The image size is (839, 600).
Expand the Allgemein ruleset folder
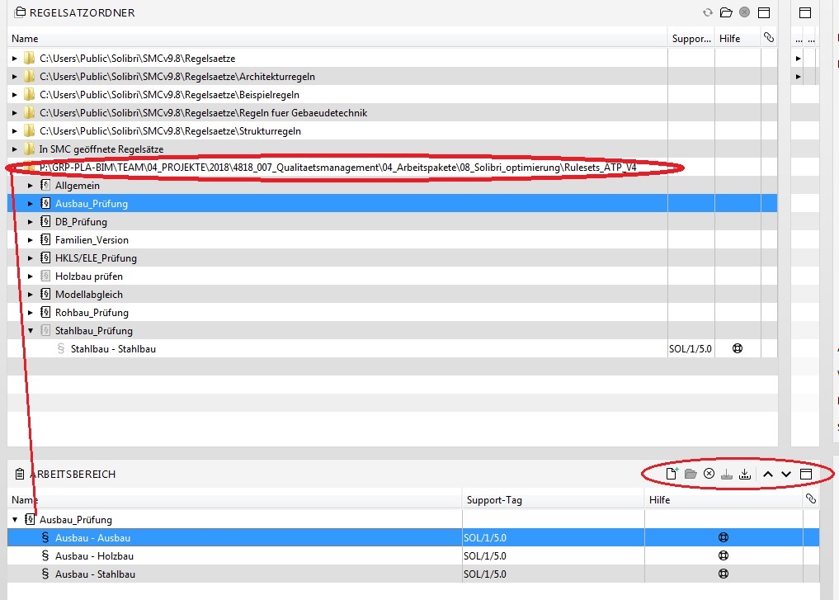[x=31, y=186]
